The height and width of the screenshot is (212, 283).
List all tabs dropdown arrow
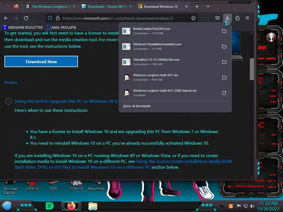pyautogui.click(x=208, y=7)
